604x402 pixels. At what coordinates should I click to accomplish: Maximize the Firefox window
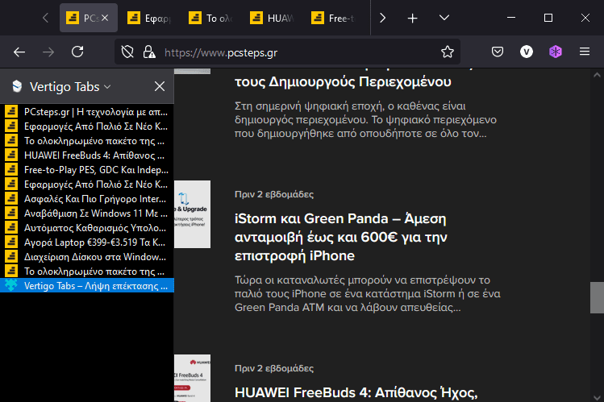click(548, 18)
